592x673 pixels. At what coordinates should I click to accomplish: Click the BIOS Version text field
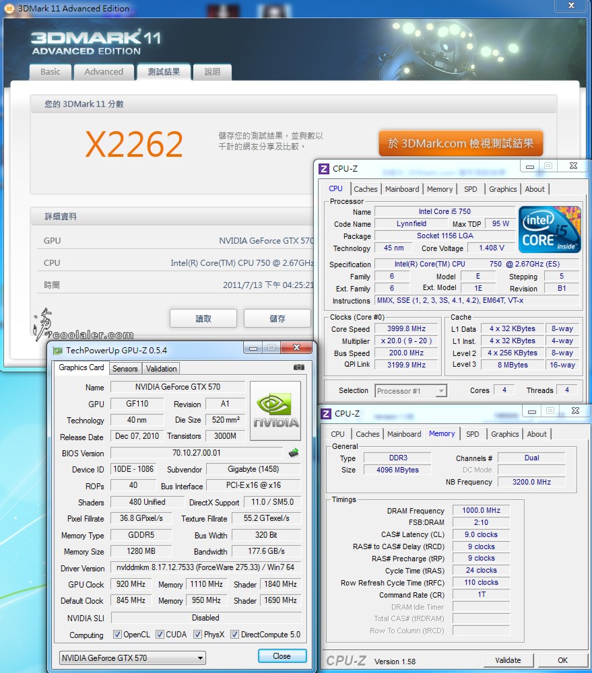[197, 453]
